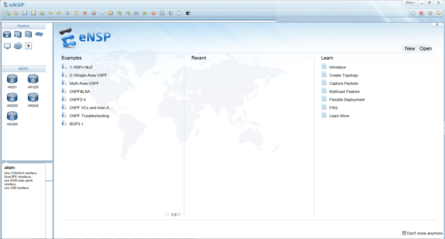Check the Don't show anymore box
Screen dimensions: 445x239
[404, 233]
